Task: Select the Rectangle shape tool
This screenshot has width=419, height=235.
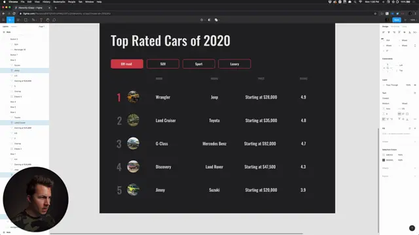Action: pos(26,20)
